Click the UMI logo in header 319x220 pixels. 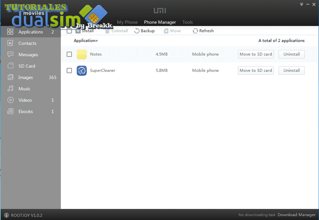(x=160, y=11)
